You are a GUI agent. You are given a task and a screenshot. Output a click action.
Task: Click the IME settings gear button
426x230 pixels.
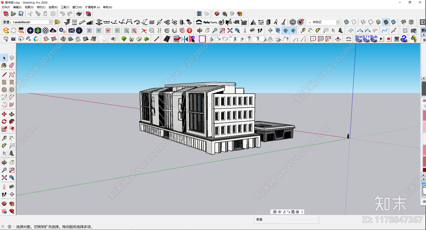pos(298,212)
